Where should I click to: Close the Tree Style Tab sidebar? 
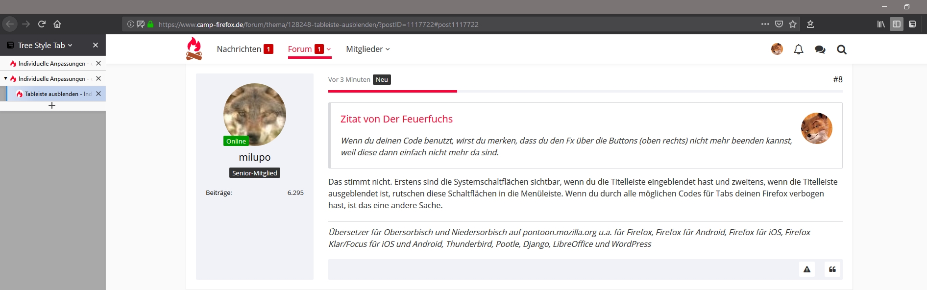96,45
